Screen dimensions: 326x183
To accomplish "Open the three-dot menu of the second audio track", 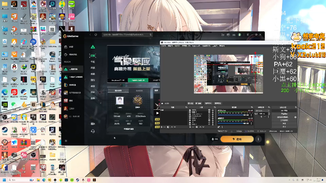I will (x=251, y=124).
